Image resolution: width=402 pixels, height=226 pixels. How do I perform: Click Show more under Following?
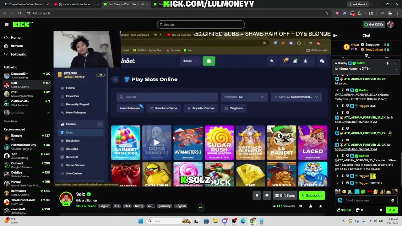[x=10, y=121]
